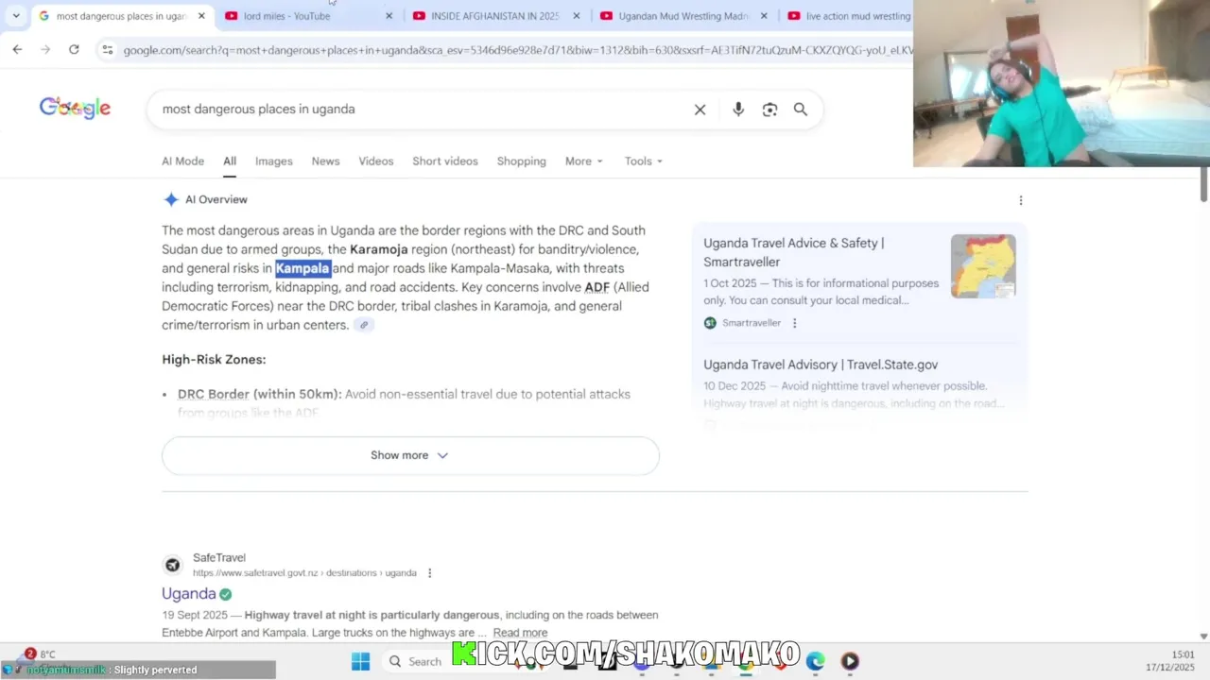Screen dimensions: 1210x680
Task: Close the lord miles YouTube tab
Action: 389,16
